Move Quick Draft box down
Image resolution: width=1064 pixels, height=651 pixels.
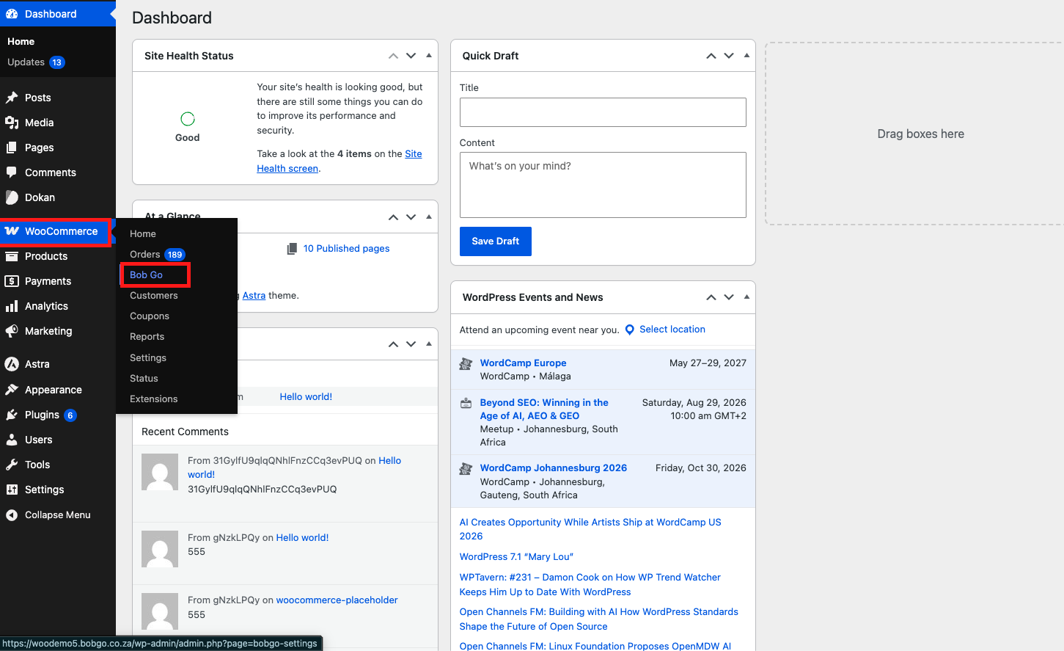729,56
